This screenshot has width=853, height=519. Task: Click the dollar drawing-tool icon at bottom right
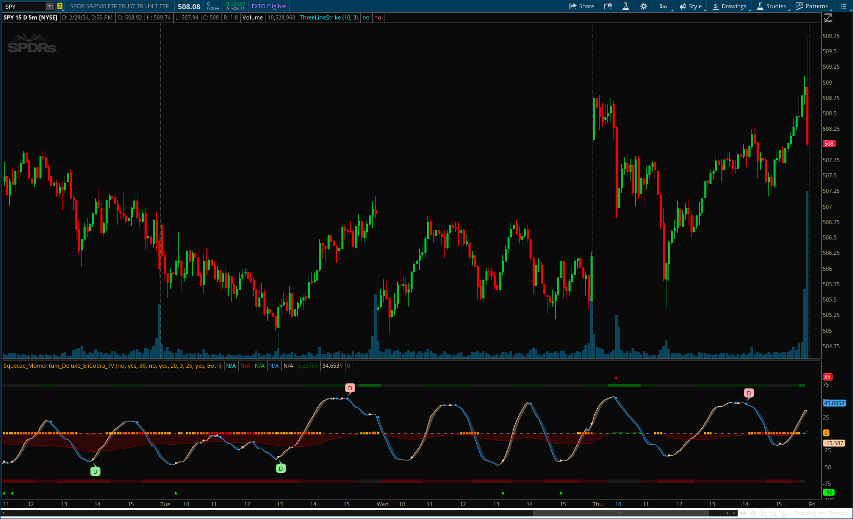coord(784,513)
